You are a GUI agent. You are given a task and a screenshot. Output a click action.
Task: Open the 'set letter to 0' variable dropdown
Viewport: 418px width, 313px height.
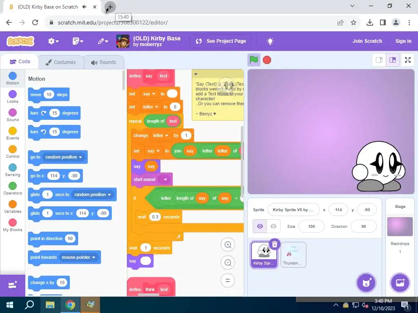[150, 107]
